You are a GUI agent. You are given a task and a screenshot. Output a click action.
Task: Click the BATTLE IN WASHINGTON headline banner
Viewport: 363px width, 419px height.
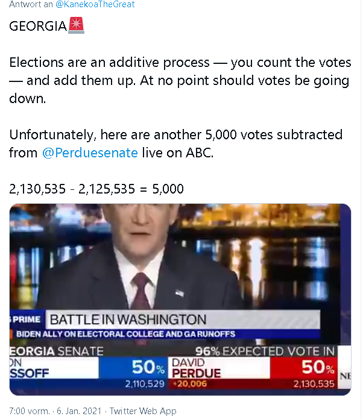coord(128,320)
